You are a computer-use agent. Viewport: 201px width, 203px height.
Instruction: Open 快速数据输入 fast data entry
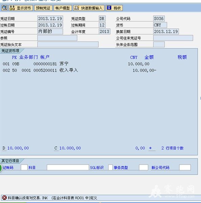tap(89, 8)
